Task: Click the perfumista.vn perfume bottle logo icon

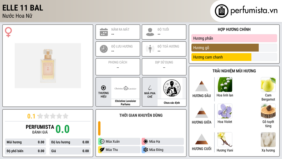Action: [221, 11]
